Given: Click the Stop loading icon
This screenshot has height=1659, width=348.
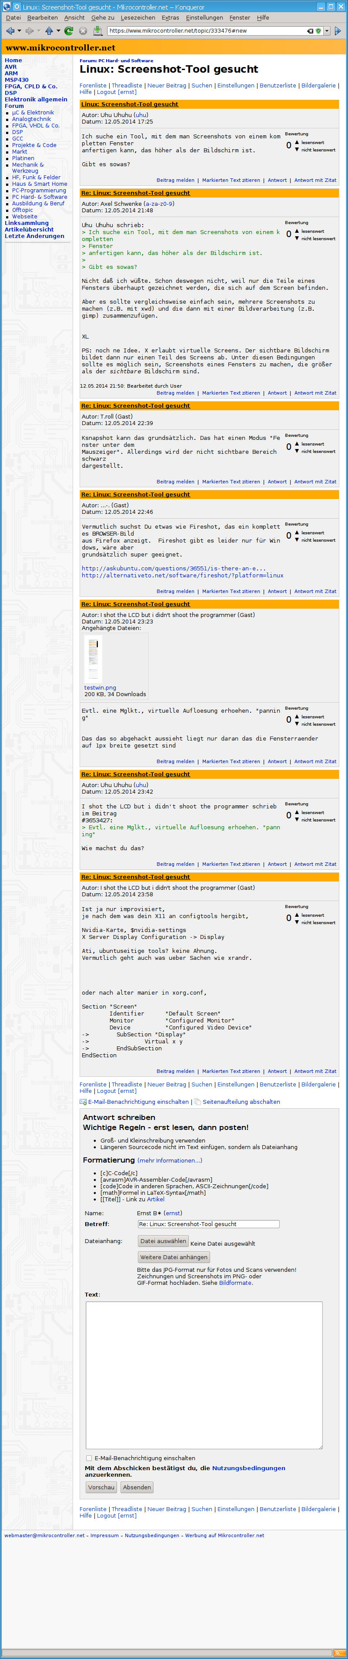Looking at the screenshot, I should point(83,30).
